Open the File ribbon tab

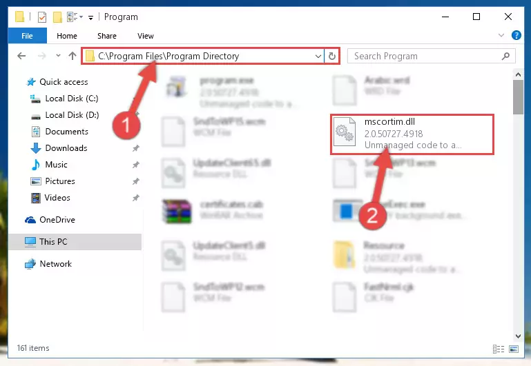(27, 36)
